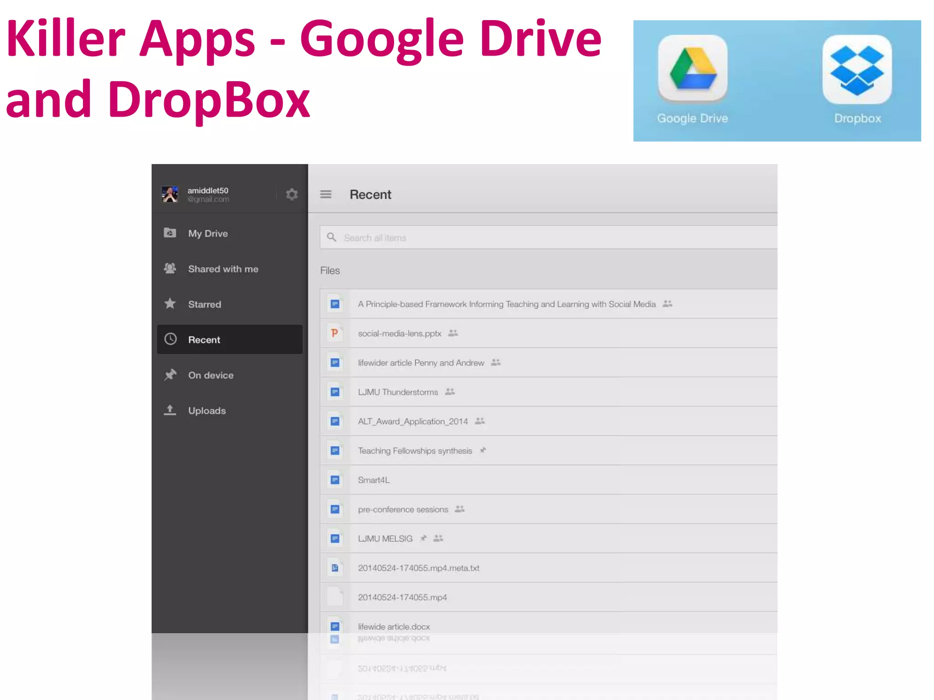Open the Dropbox app icon
Screen dimensions: 934x700
[x=857, y=70]
